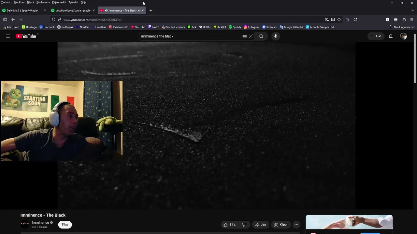Viewport: 417px width, 234px height.
Task: Open the Ohje menu
Action: click(83, 2)
